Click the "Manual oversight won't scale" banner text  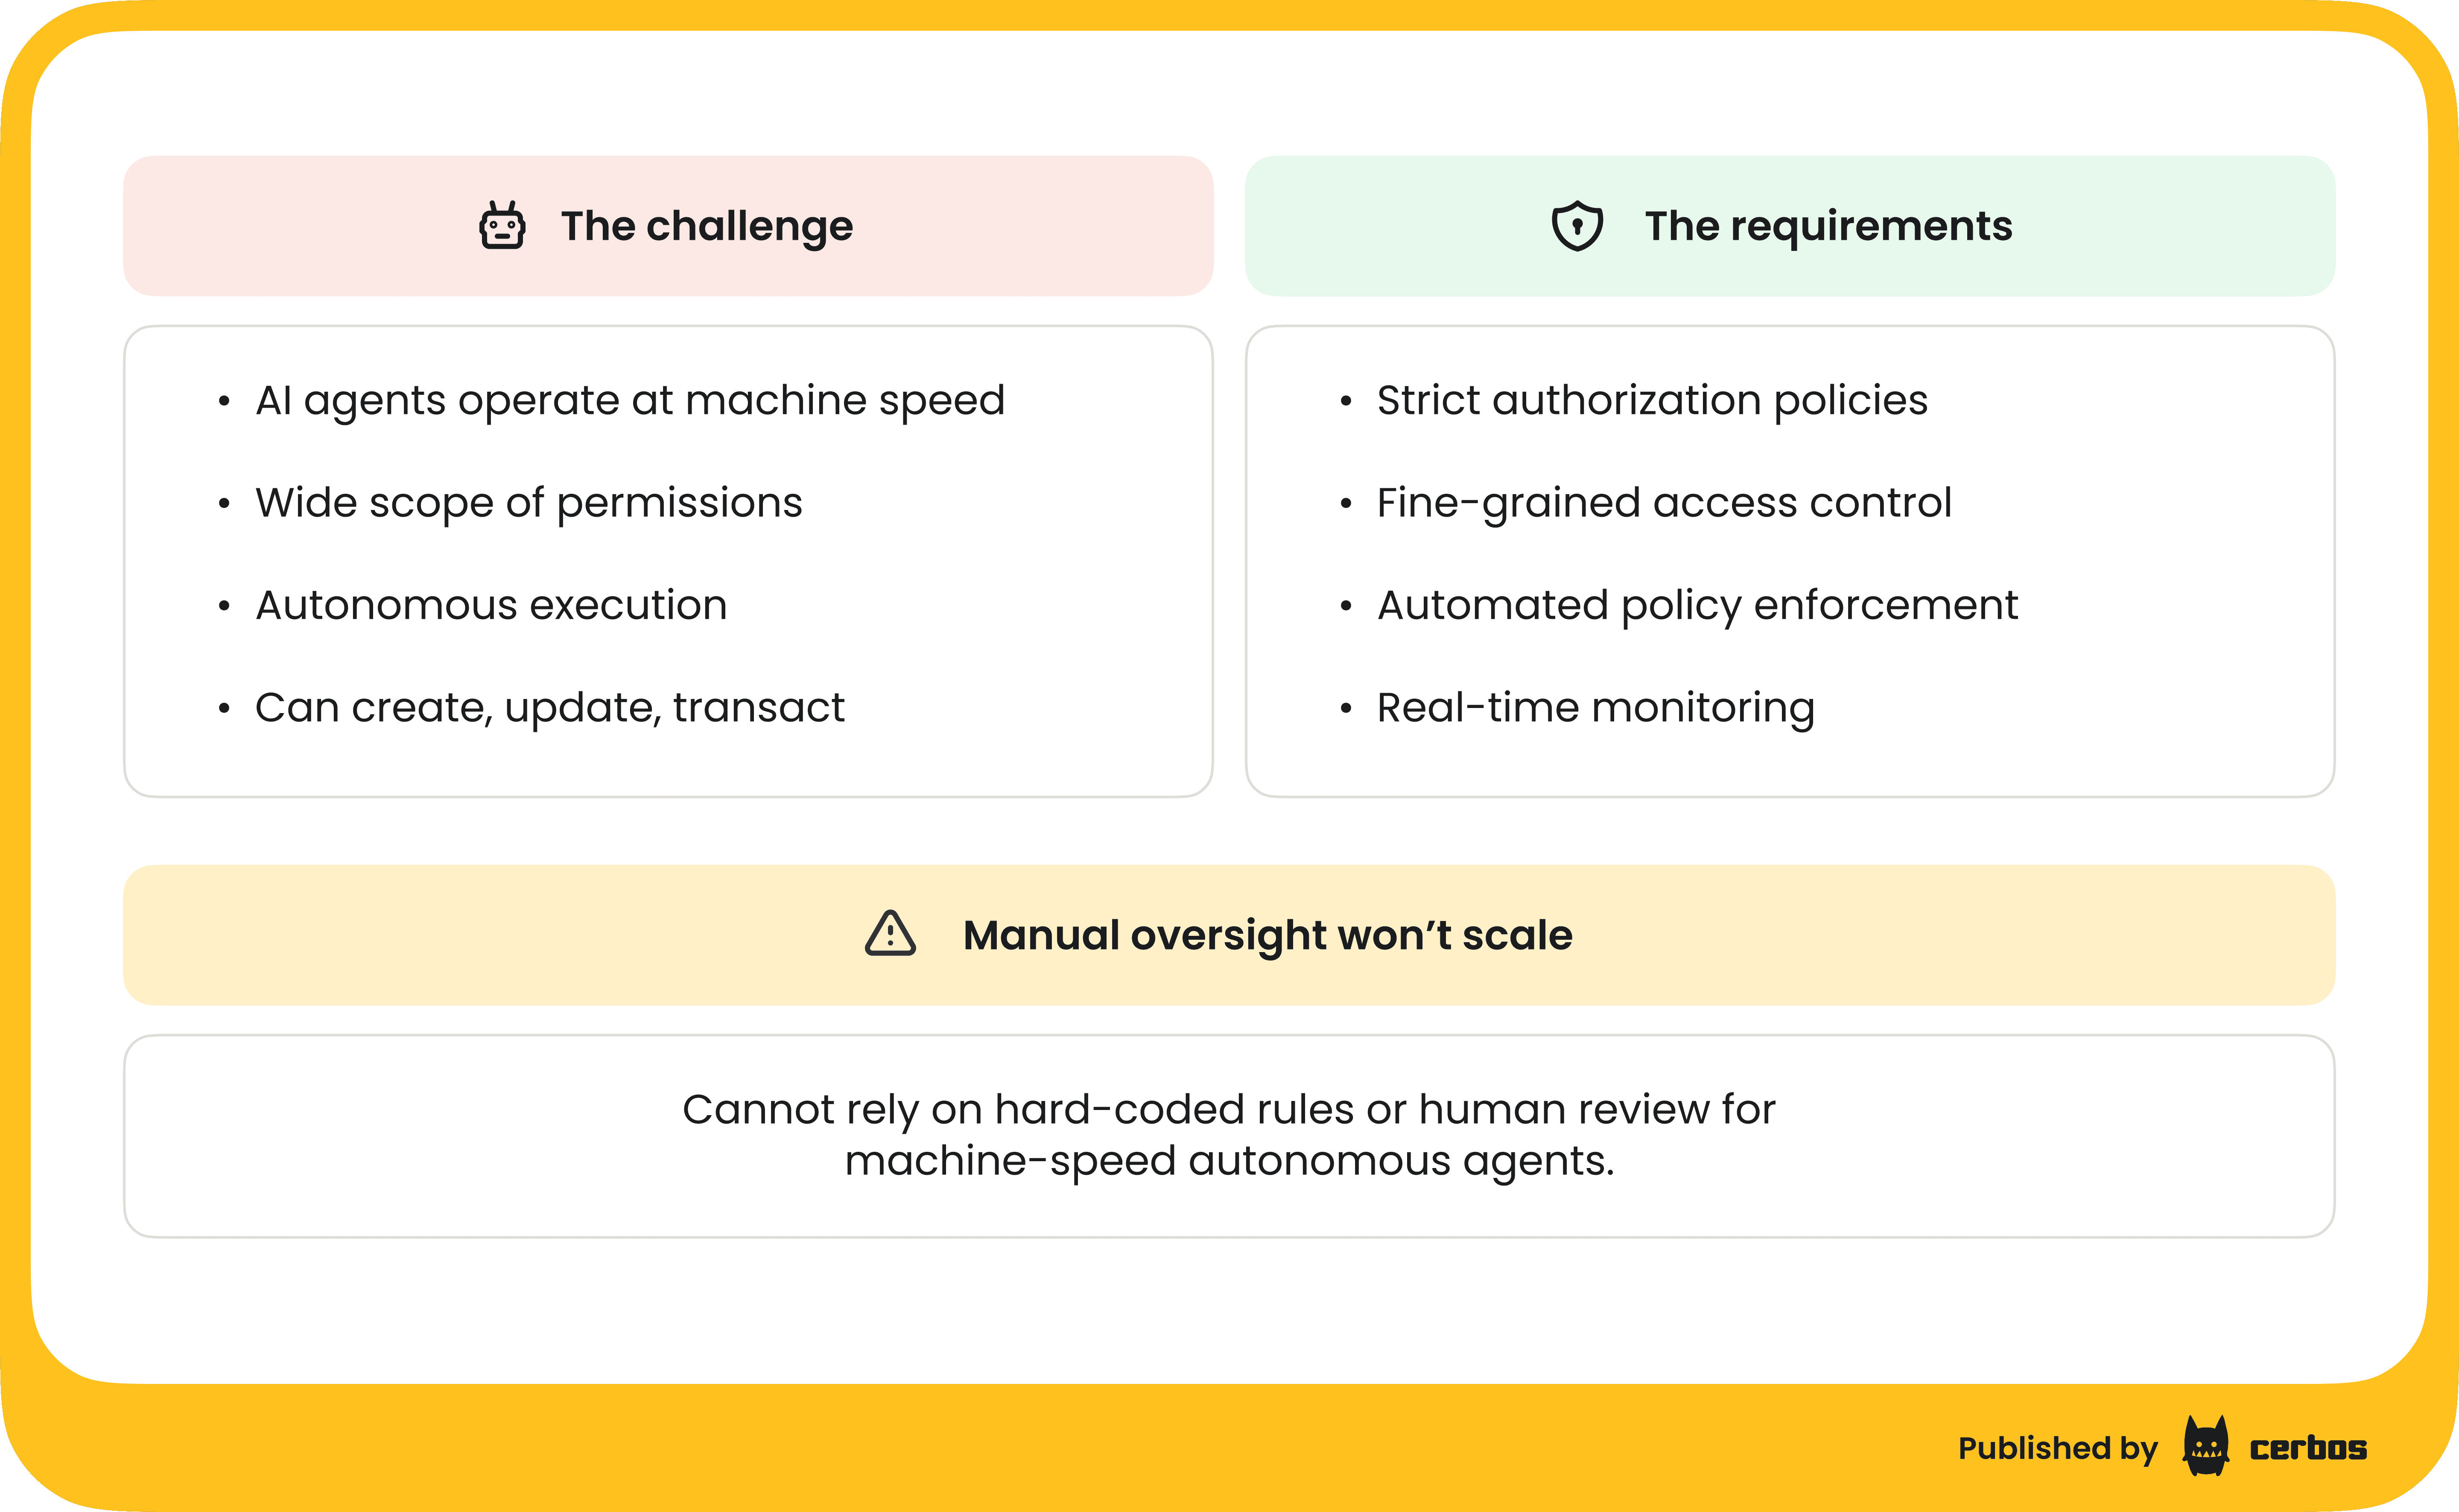1267,935
